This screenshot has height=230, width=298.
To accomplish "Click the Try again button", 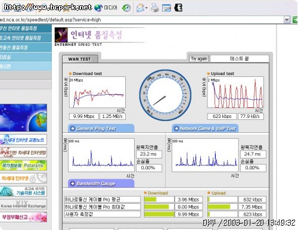I will (x=199, y=58).
